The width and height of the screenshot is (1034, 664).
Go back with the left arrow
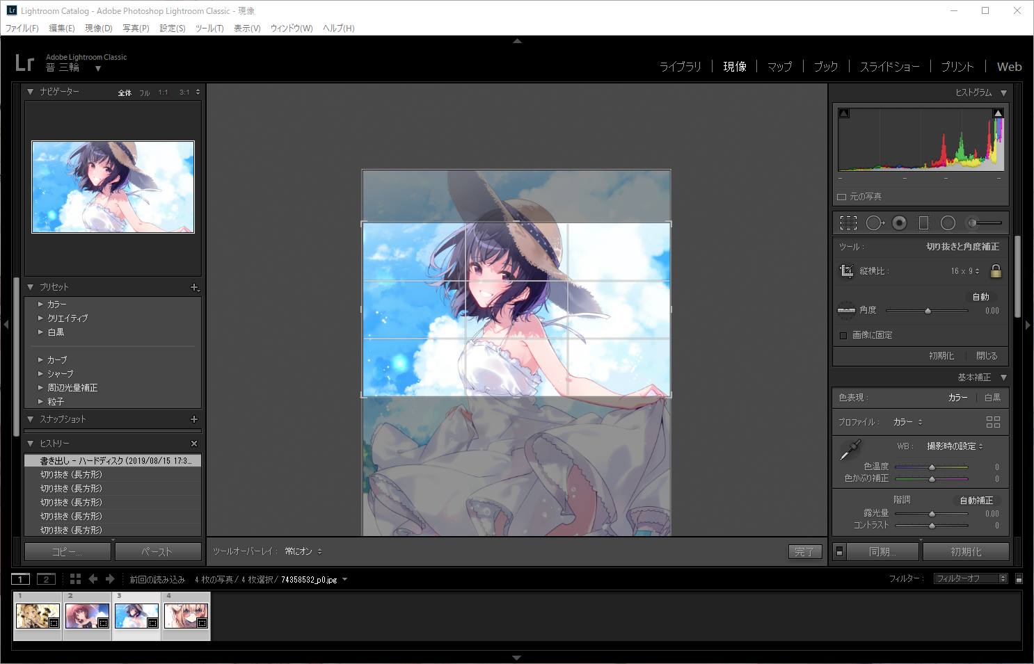click(93, 578)
